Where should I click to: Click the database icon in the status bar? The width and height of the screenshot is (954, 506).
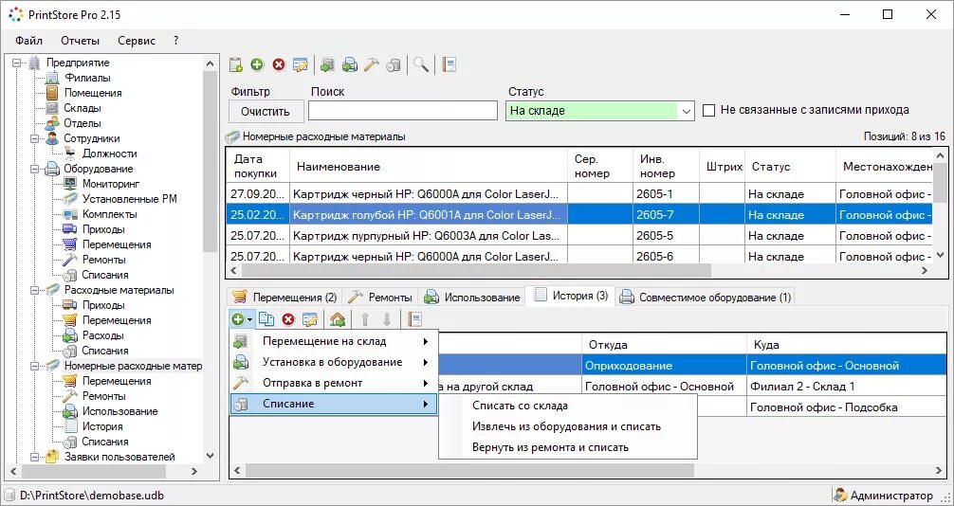[9, 496]
